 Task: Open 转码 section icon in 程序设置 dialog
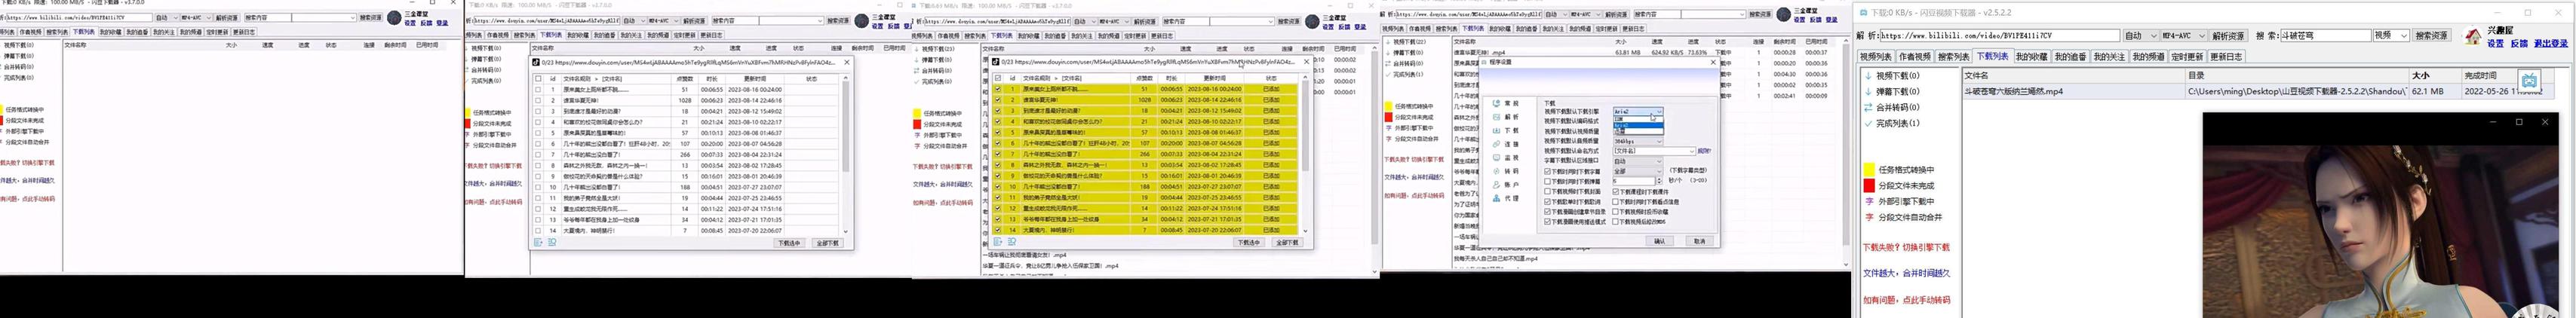coord(1497,171)
